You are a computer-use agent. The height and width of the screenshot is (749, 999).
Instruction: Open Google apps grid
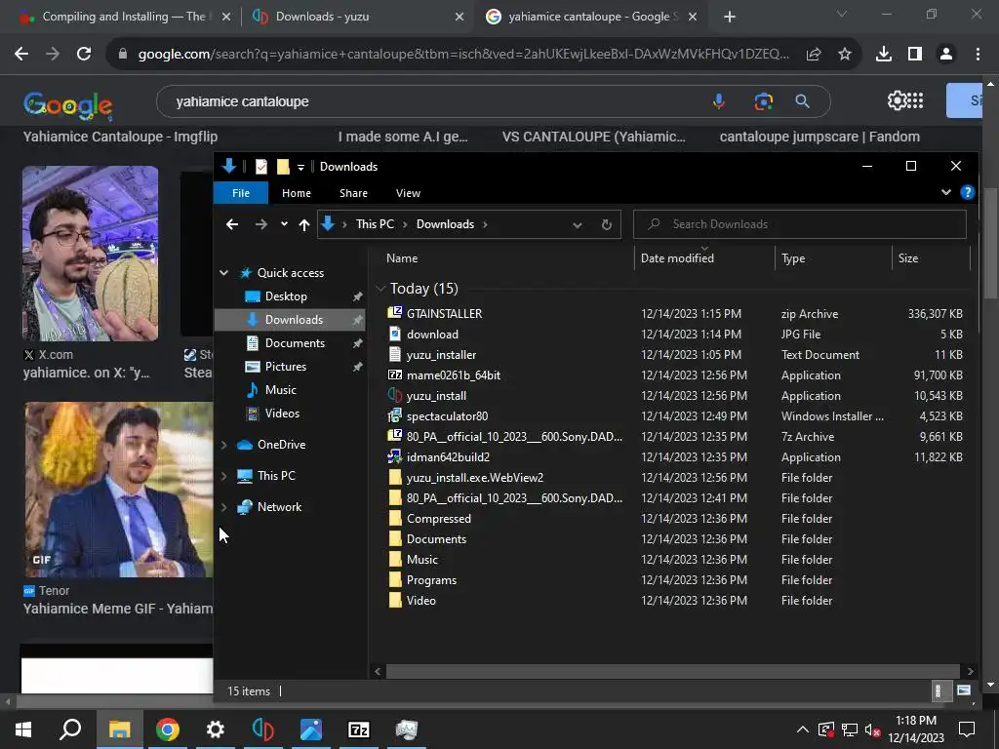click(915, 100)
